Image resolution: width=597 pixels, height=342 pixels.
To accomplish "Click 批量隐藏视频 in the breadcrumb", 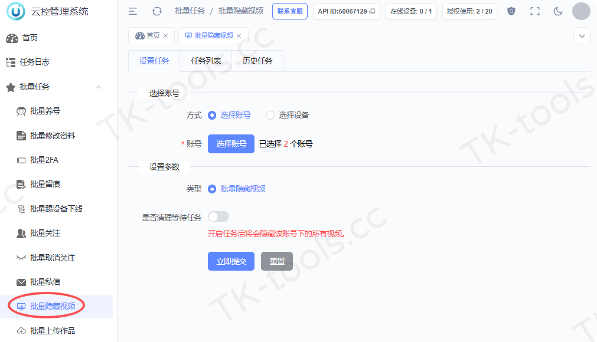I will (241, 11).
